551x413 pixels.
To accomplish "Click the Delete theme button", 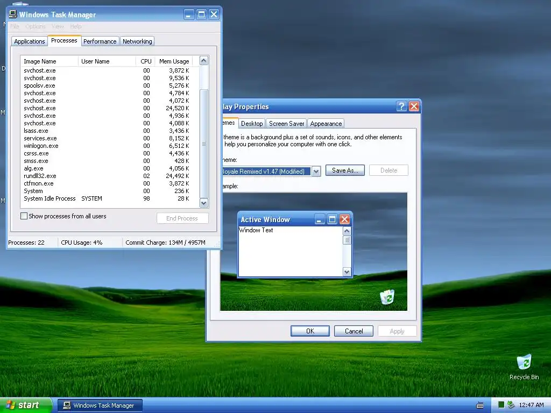I will [x=388, y=170].
